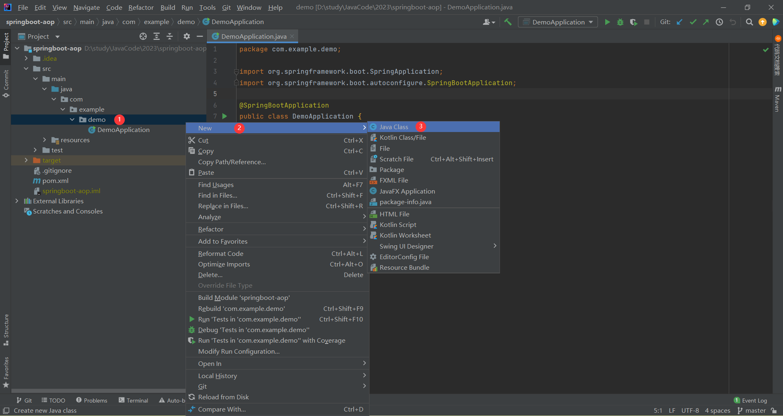783x416 pixels.
Task: Expand the .idea folder
Action: (26, 58)
